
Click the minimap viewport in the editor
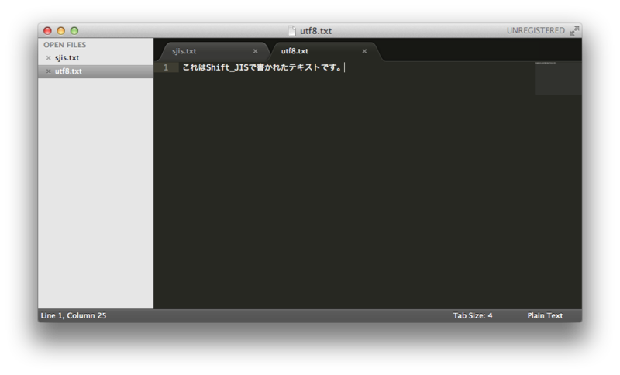[x=558, y=78]
